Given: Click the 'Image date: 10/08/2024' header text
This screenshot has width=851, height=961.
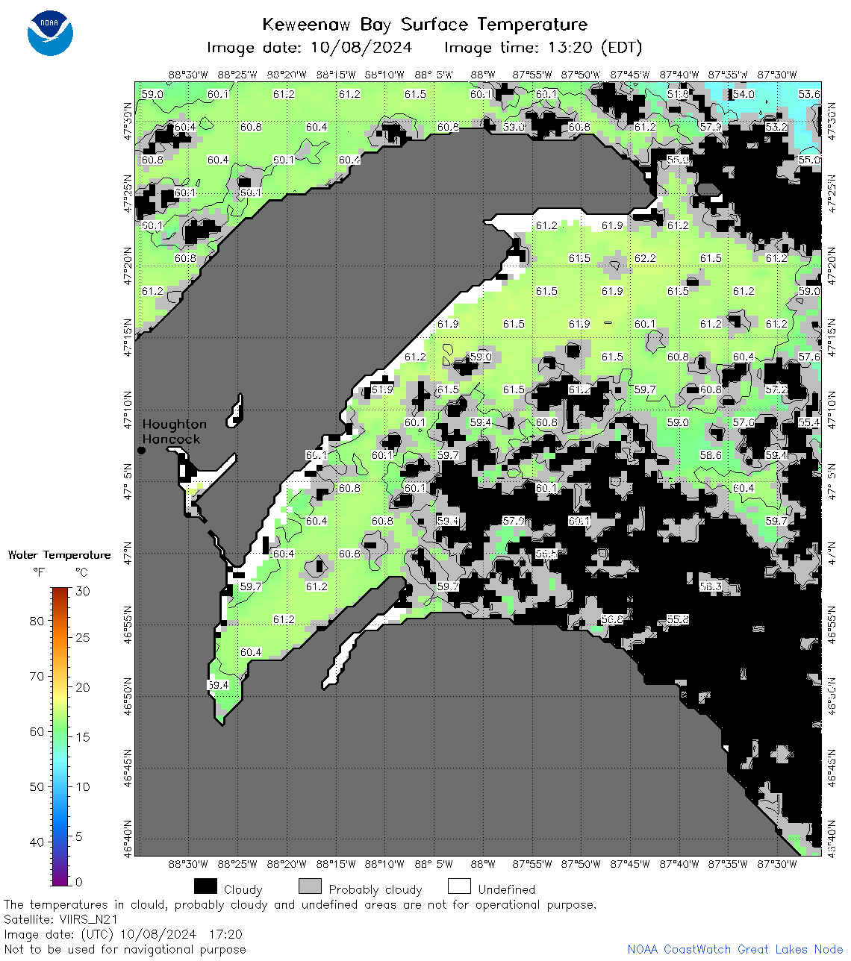Looking at the screenshot, I should (x=309, y=48).
